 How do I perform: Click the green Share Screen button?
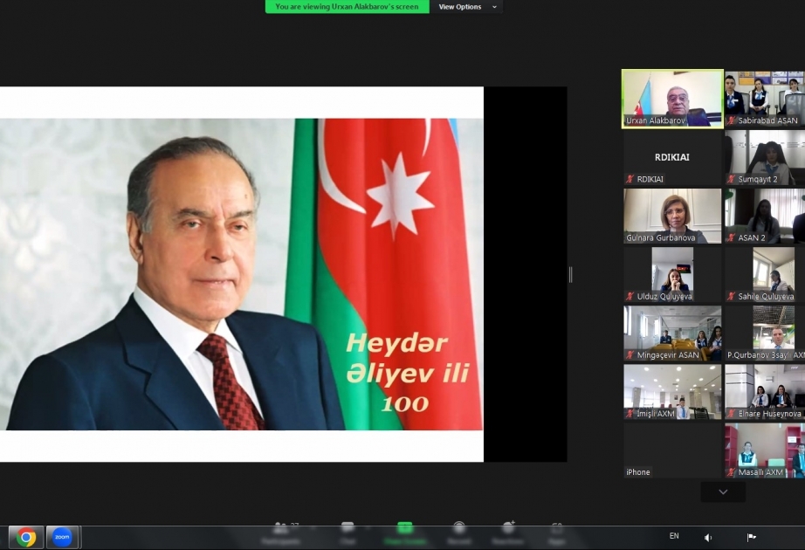[x=405, y=533]
